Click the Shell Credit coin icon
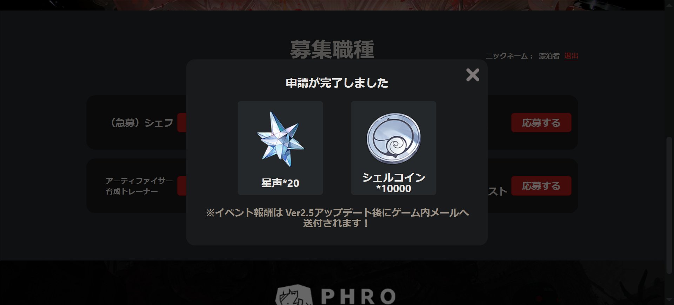The height and width of the screenshot is (305, 674). point(394,138)
